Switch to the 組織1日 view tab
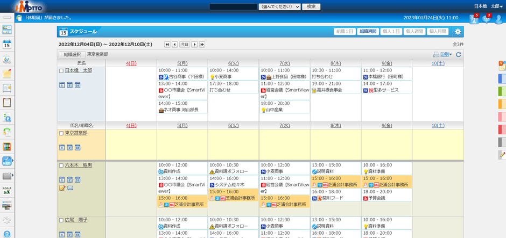The height and width of the screenshot is (238, 506). click(x=345, y=32)
